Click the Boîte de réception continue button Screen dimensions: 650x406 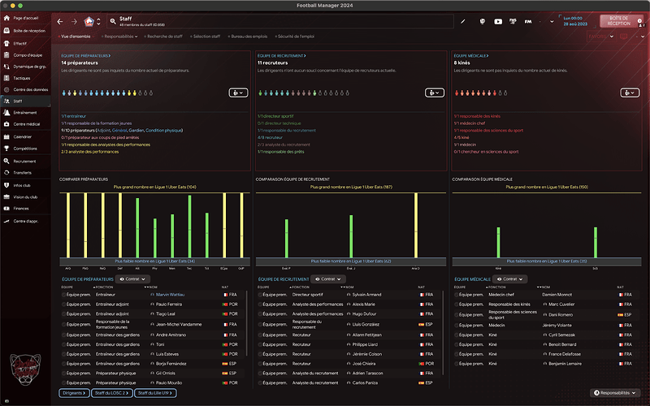pos(621,21)
